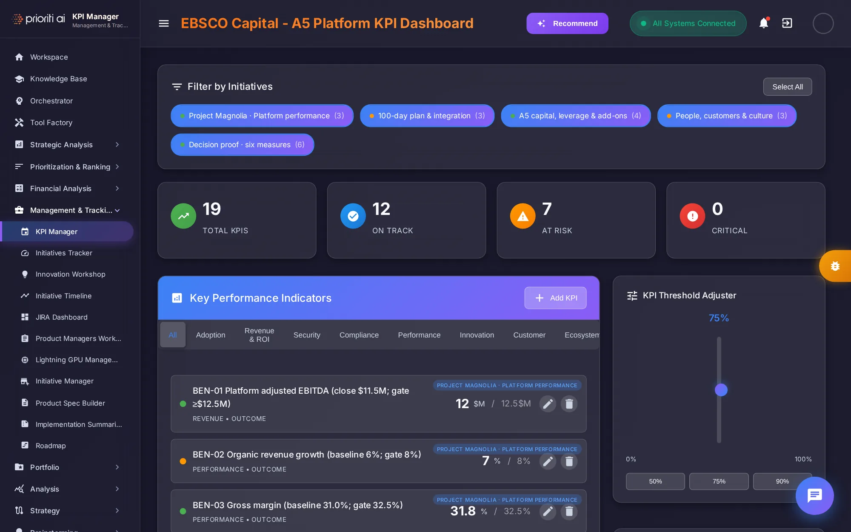Click the Workspace home icon
Image resolution: width=851 pixels, height=532 pixels.
pos(19,57)
